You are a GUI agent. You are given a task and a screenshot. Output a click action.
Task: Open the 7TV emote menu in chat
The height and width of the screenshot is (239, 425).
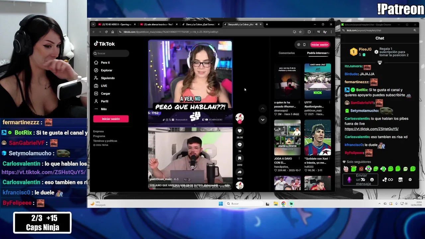click(x=363, y=180)
